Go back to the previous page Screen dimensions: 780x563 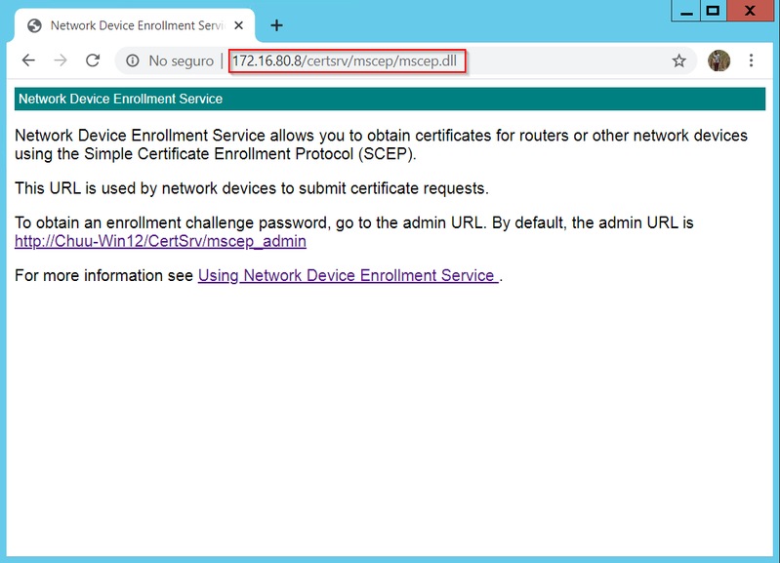28,60
